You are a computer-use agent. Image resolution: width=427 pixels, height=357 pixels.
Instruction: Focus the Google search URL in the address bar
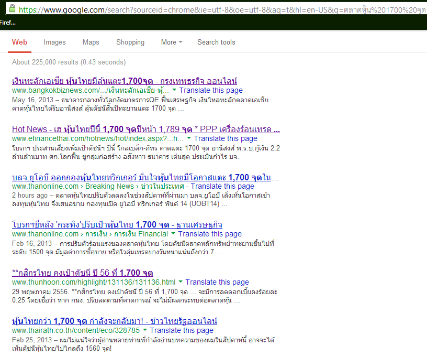(x=222, y=10)
